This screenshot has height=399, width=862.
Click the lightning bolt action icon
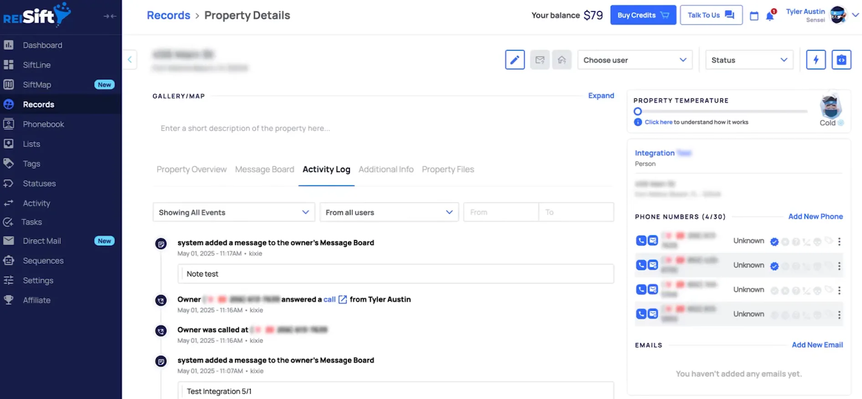pos(816,60)
